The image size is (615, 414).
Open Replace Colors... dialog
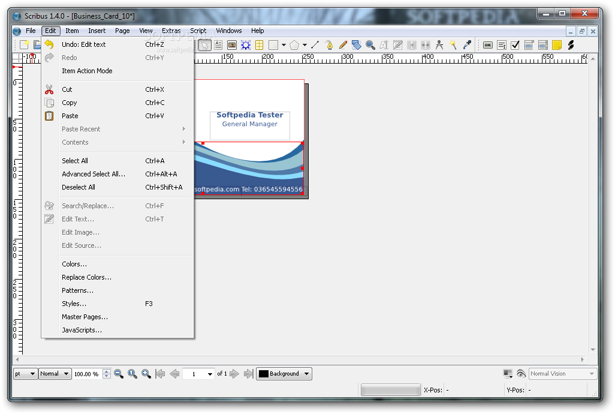coord(117,277)
